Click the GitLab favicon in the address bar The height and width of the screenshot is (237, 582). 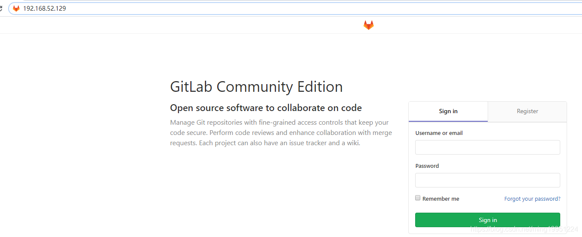[16, 9]
